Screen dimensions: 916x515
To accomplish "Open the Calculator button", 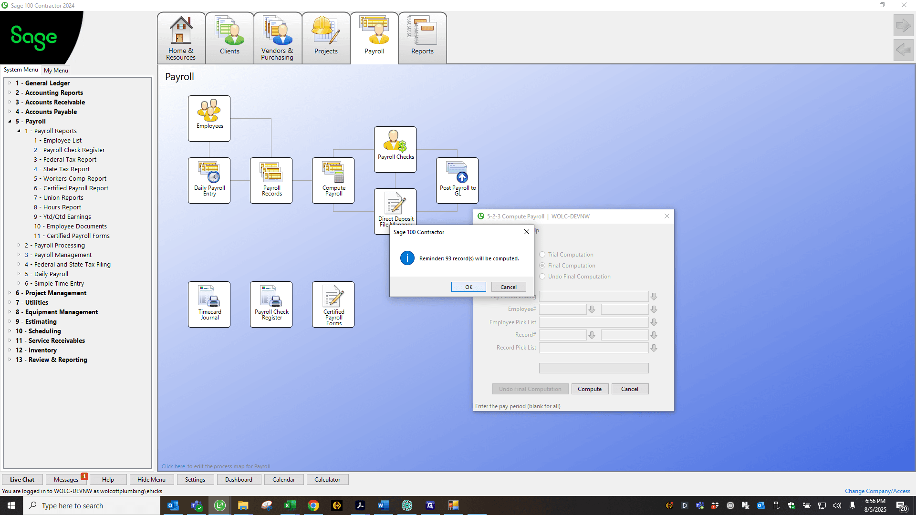I will tap(327, 480).
